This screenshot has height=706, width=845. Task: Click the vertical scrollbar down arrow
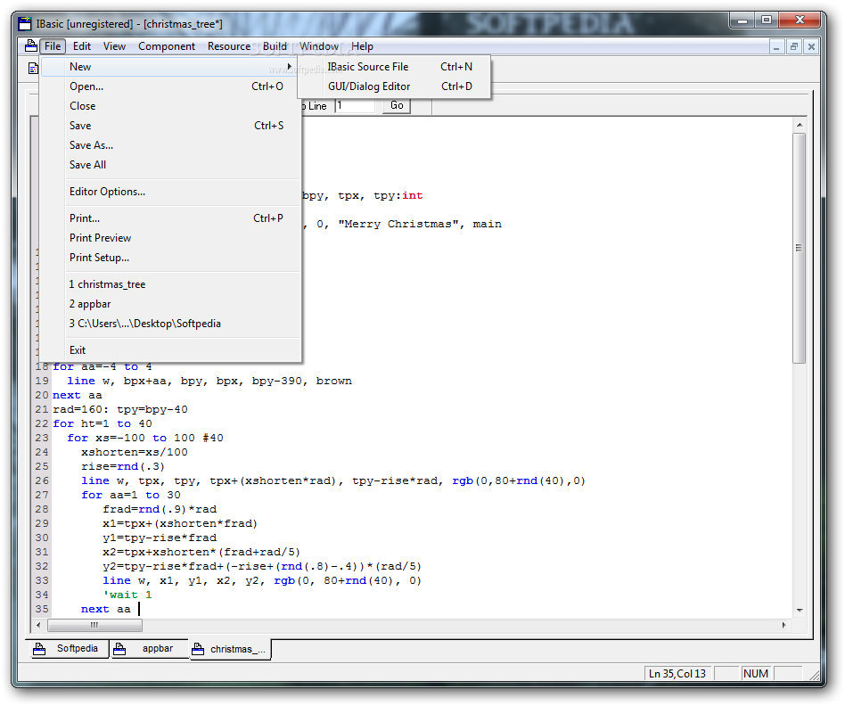click(x=800, y=610)
